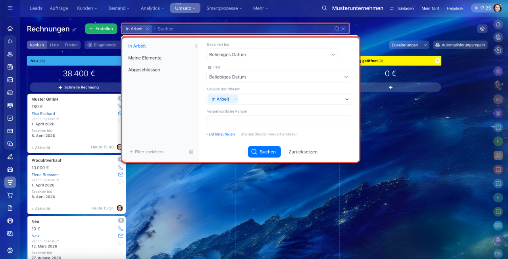Click the comment icon on Produktverkauf card
Viewport: 508px width, 259px height.
[121, 182]
